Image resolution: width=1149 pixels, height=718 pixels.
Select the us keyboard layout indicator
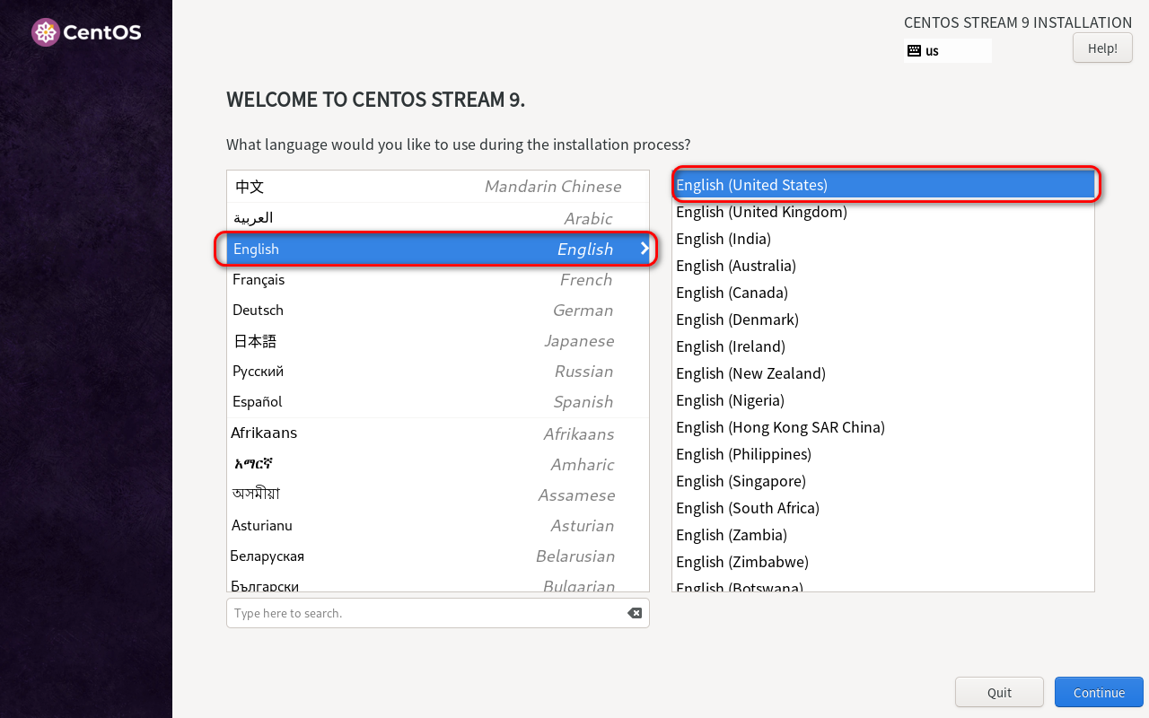(x=947, y=51)
